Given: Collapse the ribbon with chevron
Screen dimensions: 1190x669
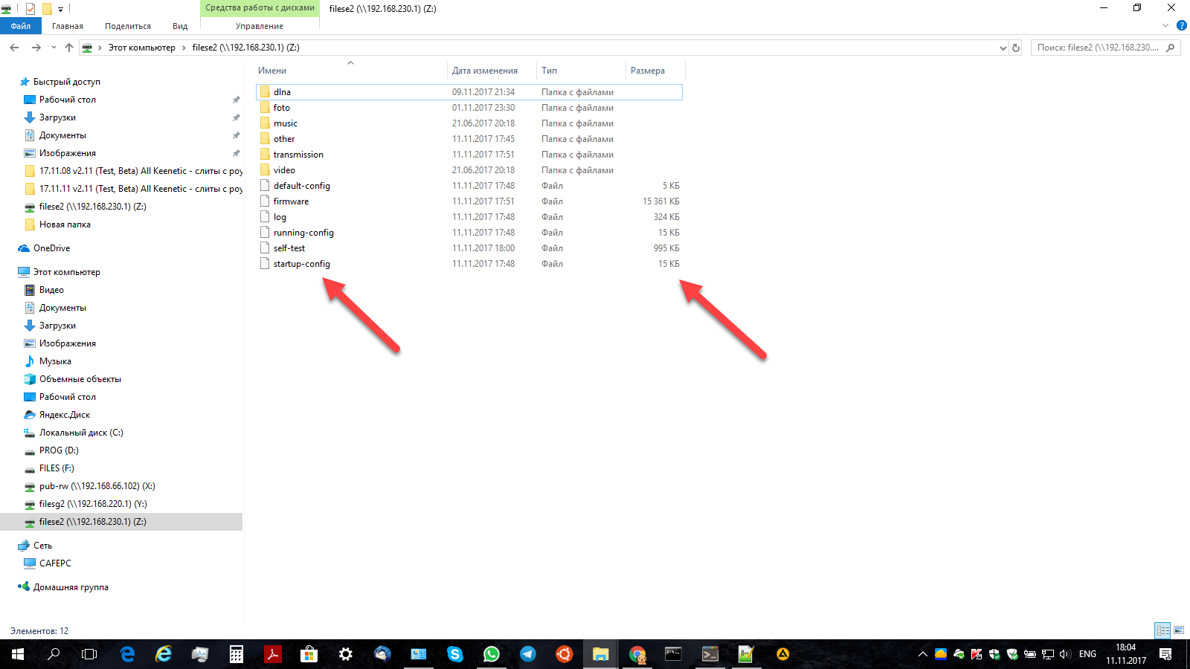Looking at the screenshot, I should (x=1165, y=25).
